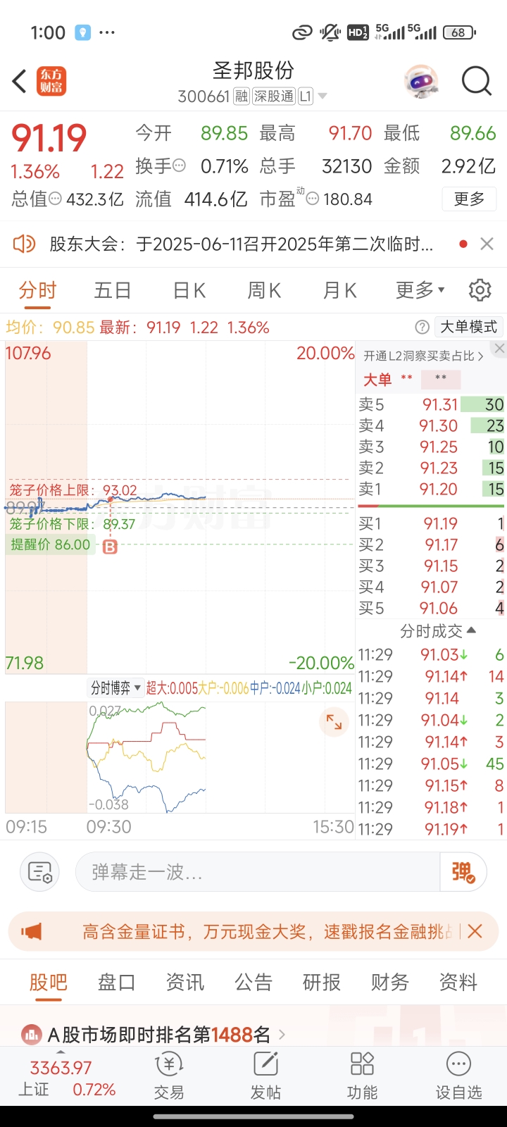This screenshot has width=507, height=1127.
Task: Expand the 更多 chart period dropdown
Action: 420,289
